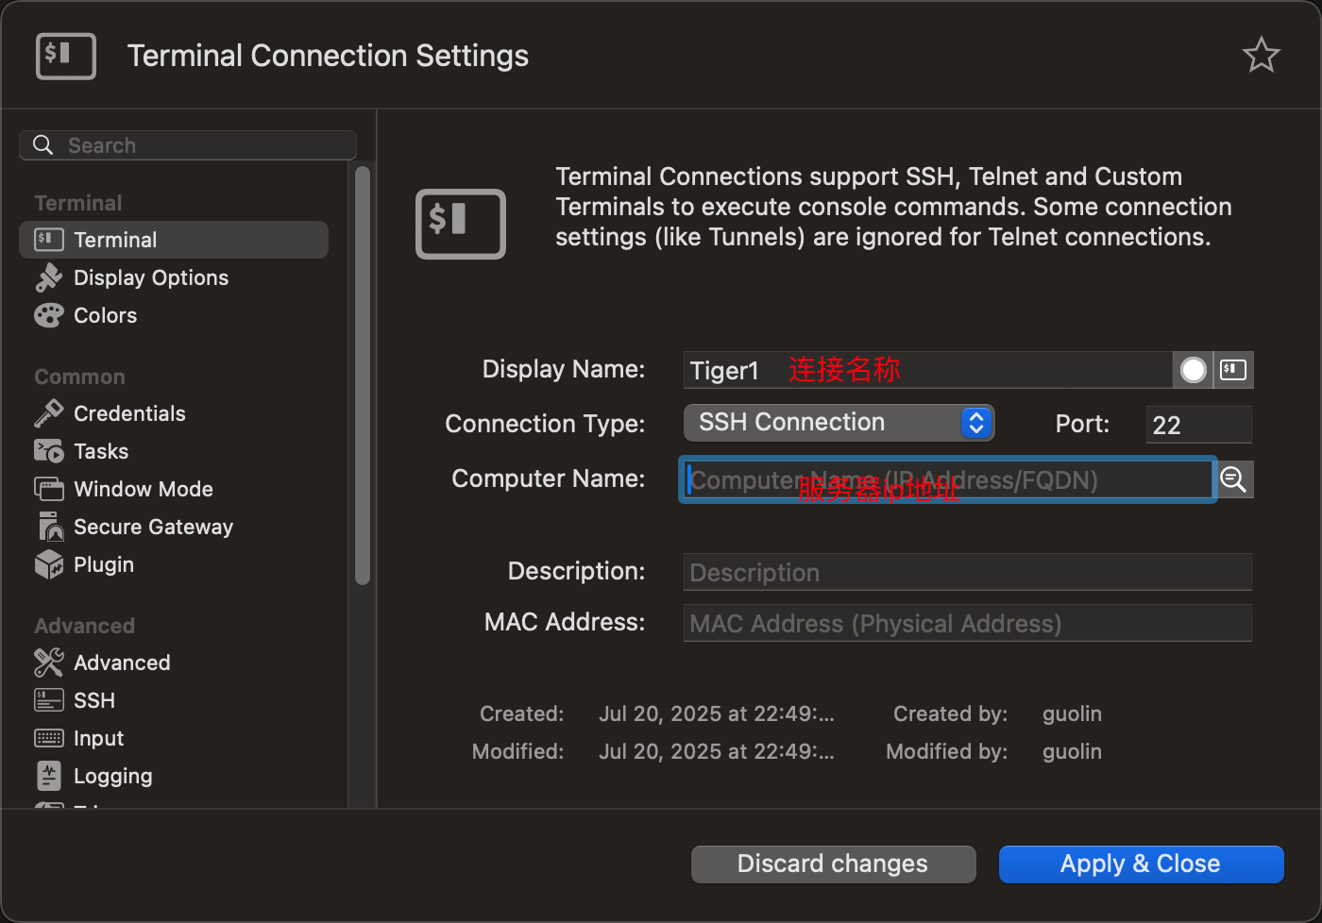
Task: Expand the Advanced section in sidebar
Action: tap(84, 625)
